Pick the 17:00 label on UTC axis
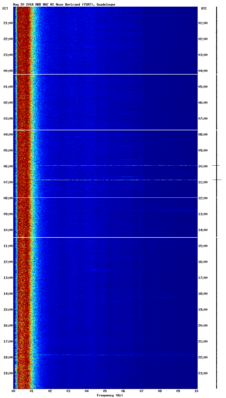Image resolution: width=226 pixels, height=398 pixels. pyautogui.click(x=203, y=278)
